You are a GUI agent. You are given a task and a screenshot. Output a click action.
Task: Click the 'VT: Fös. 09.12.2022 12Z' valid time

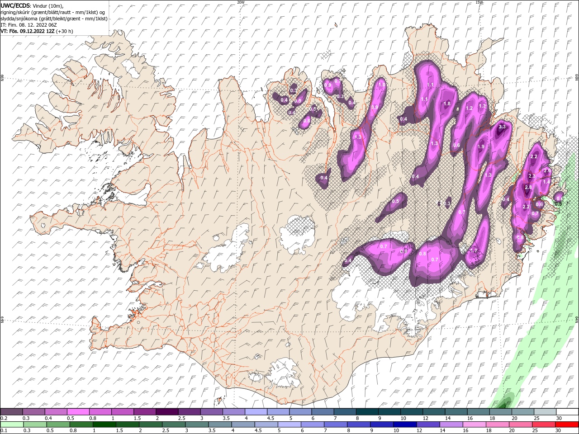click(27, 31)
